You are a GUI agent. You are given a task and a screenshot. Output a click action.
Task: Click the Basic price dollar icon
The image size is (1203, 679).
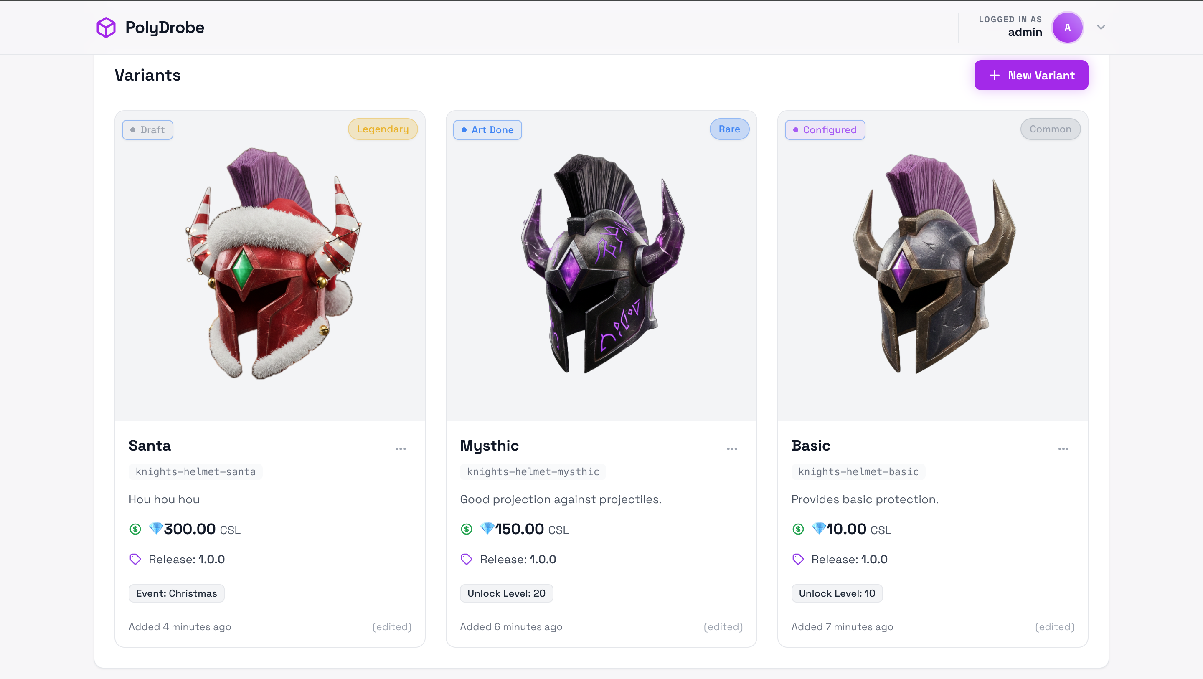click(x=798, y=529)
